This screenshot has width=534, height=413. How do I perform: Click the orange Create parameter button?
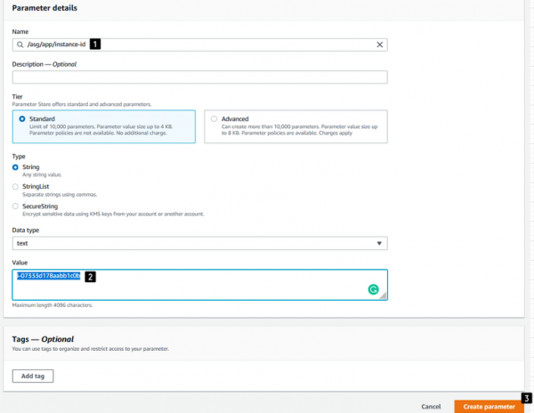point(489,406)
